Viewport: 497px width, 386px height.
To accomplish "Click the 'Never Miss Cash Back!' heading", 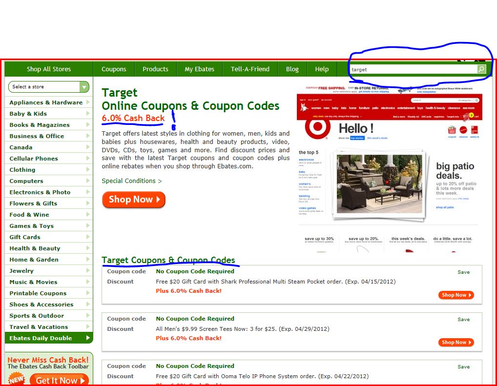I will pos(48,360).
